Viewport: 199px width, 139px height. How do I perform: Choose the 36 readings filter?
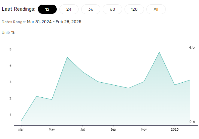click(91, 9)
